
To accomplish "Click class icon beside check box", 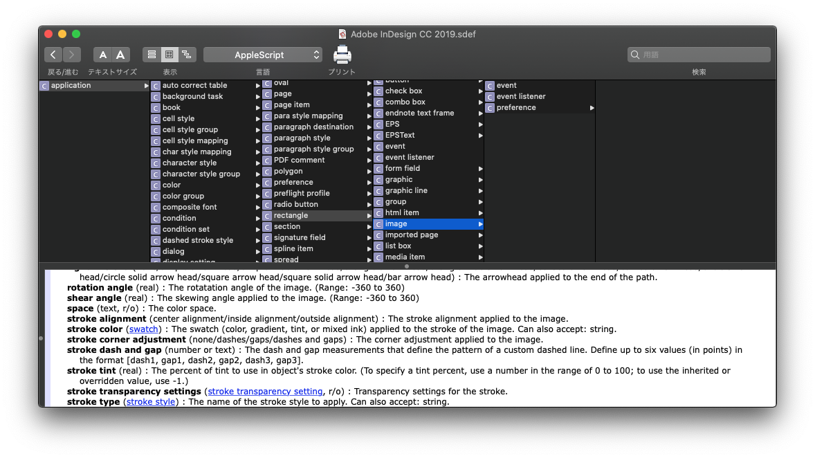I will tap(378, 91).
